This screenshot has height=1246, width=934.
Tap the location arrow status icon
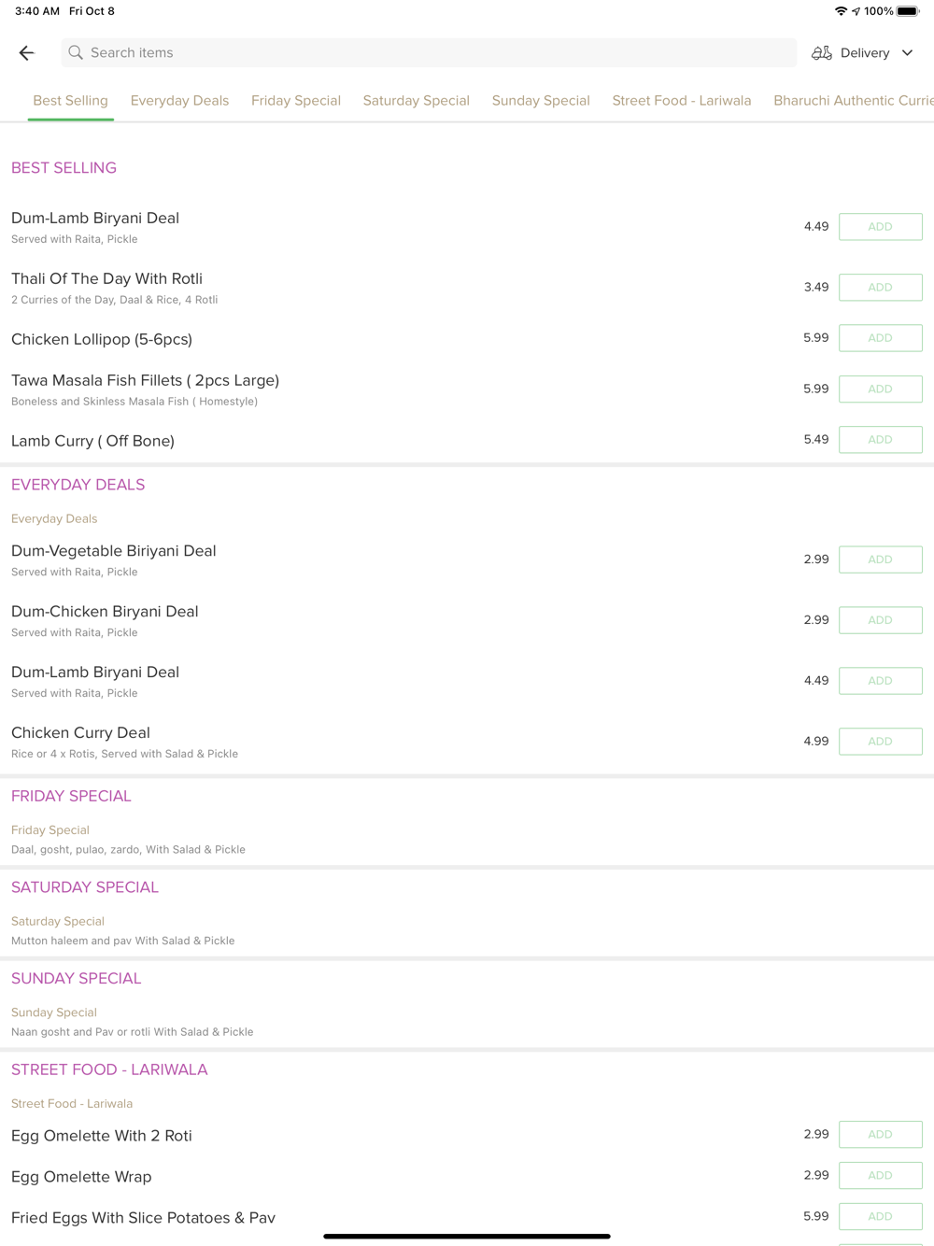pyautogui.click(x=856, y=11)
